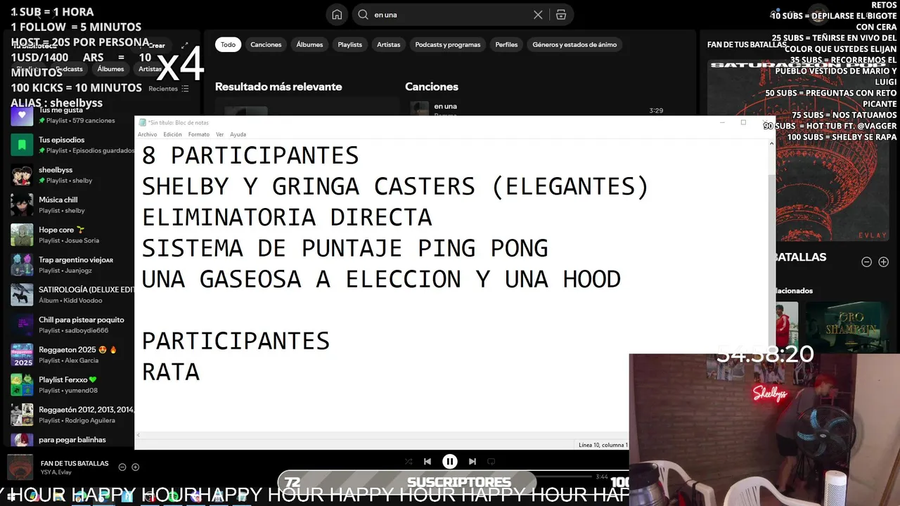Open Notepad Archivo menu
Image resolution: width=900 pixels, height=506 pixels.
coord(148,134)
